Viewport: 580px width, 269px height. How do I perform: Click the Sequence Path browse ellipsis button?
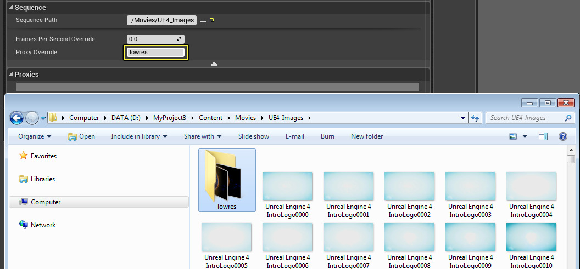pyautogui.click(x=203, y=21)
